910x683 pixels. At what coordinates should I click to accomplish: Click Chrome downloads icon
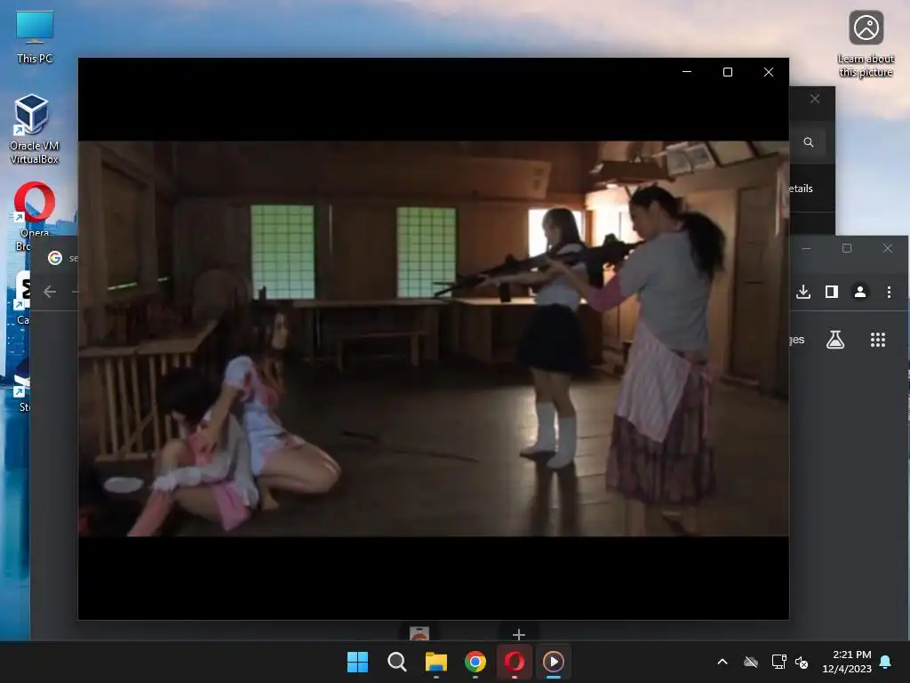pyautogui.click(x=803, y=292)
